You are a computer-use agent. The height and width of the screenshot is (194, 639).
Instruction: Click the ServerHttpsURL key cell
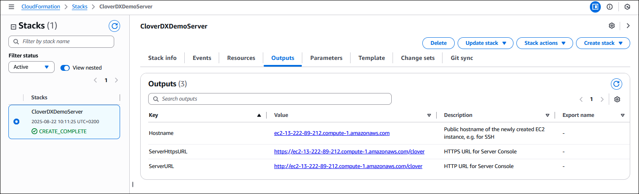[x=168, y=152]
